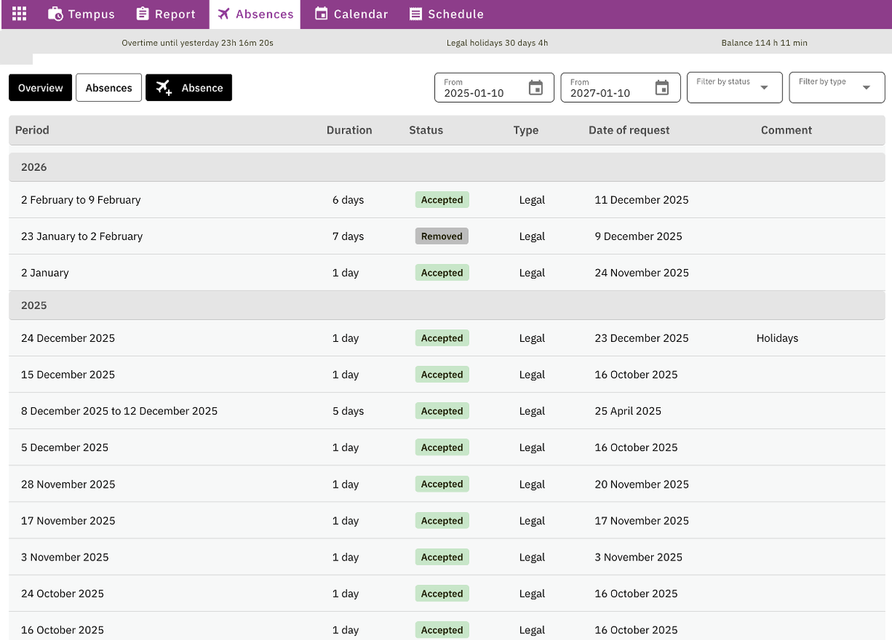Select the '3 November 2025' period cell
Viewport: 892px width, 640px height.
click(65, 557)
